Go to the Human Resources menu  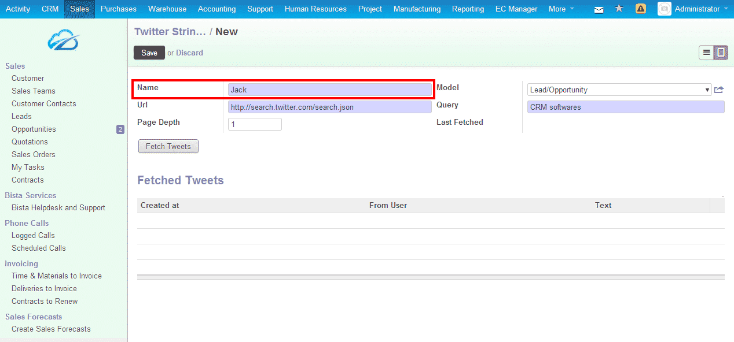(x=315, y=9)
